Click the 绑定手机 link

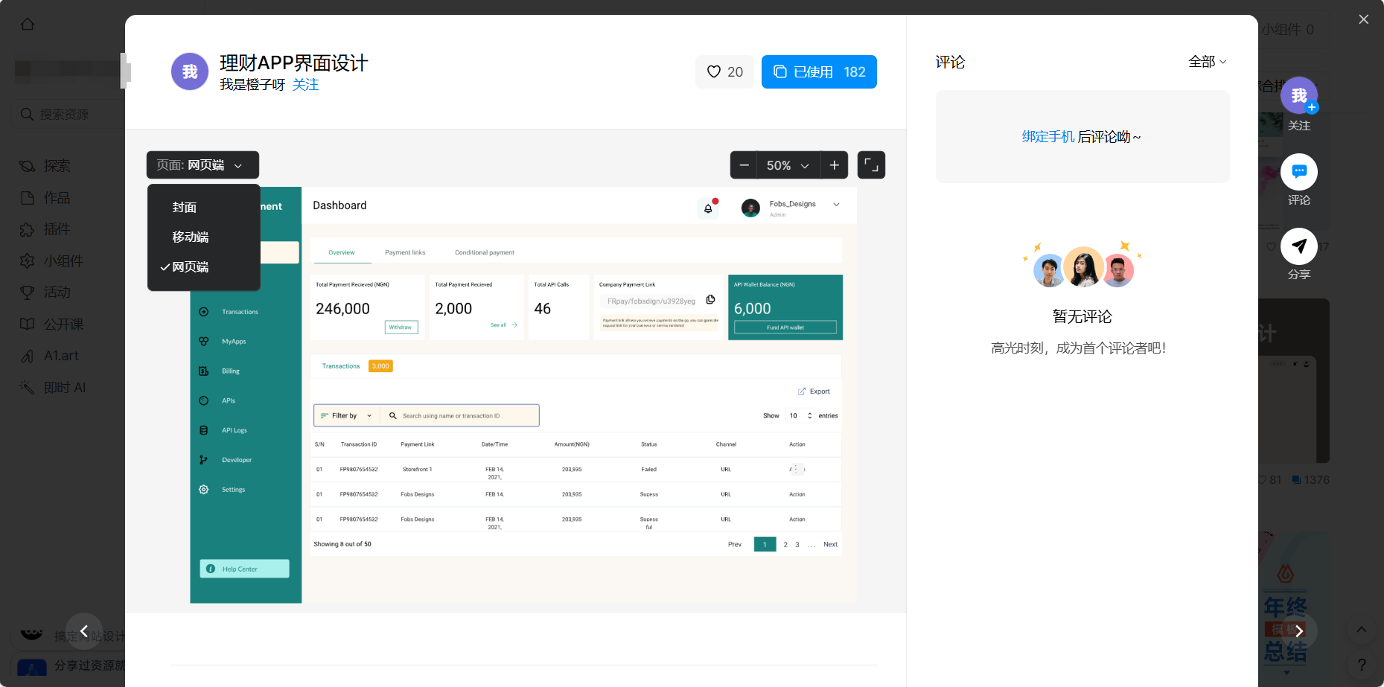coord(1048,137)
